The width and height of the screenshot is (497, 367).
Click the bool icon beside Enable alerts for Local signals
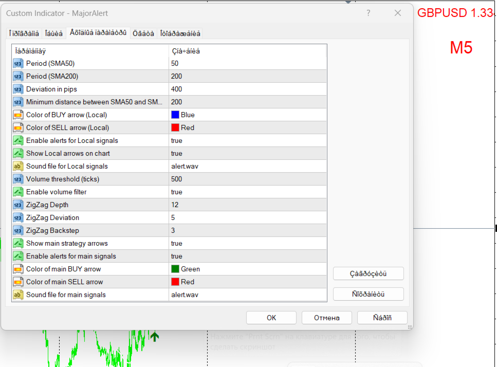point(18,141)
